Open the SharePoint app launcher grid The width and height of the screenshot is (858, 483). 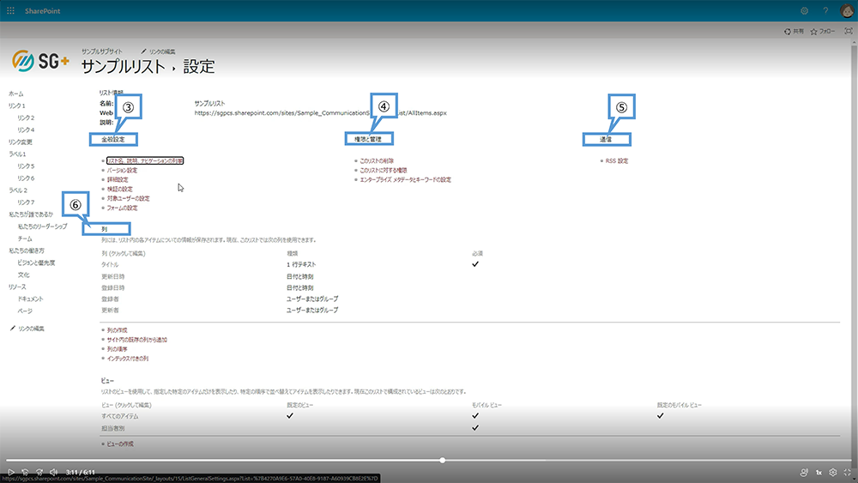coord(10,10)
